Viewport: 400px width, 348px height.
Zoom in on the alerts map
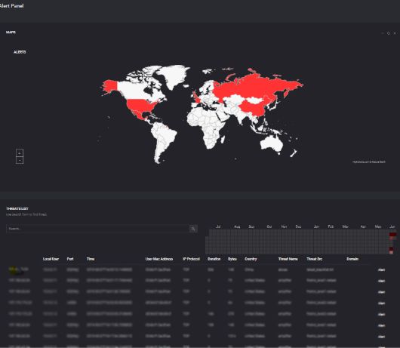click(20, 152)
